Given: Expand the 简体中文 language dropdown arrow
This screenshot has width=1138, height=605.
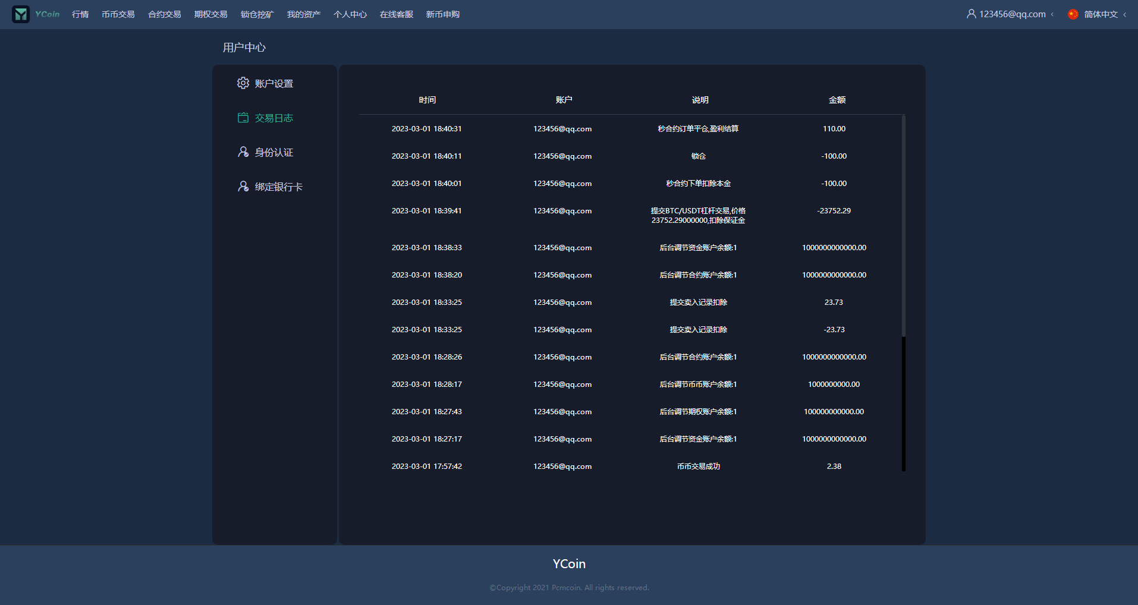Looking at the screenshot, I should point(1124,14).
